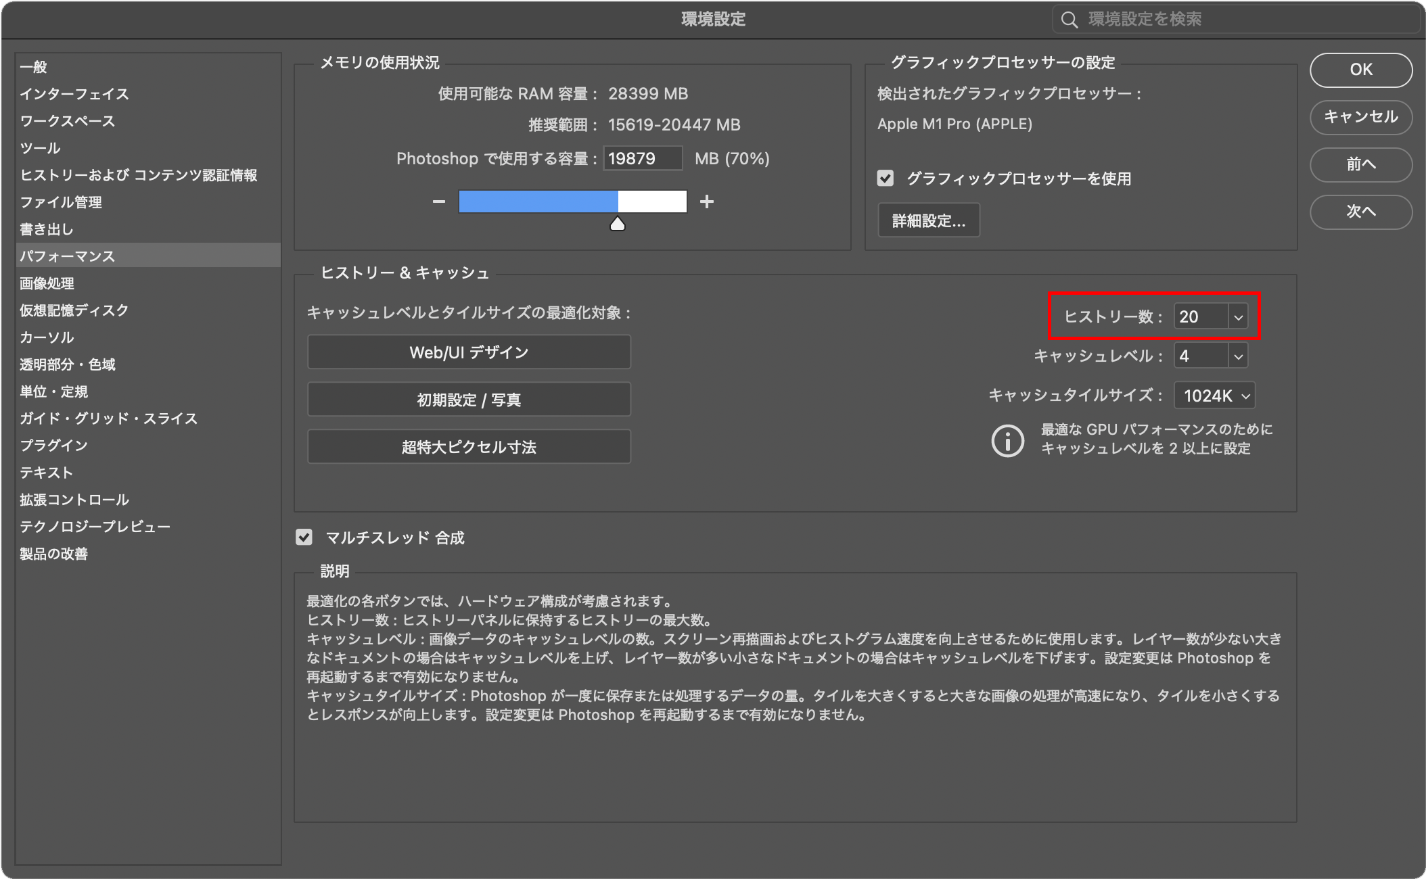
Task: Toggle マルチスレッド 合成 checkbox
Action: pyautogui.click(x=304, y=538)
